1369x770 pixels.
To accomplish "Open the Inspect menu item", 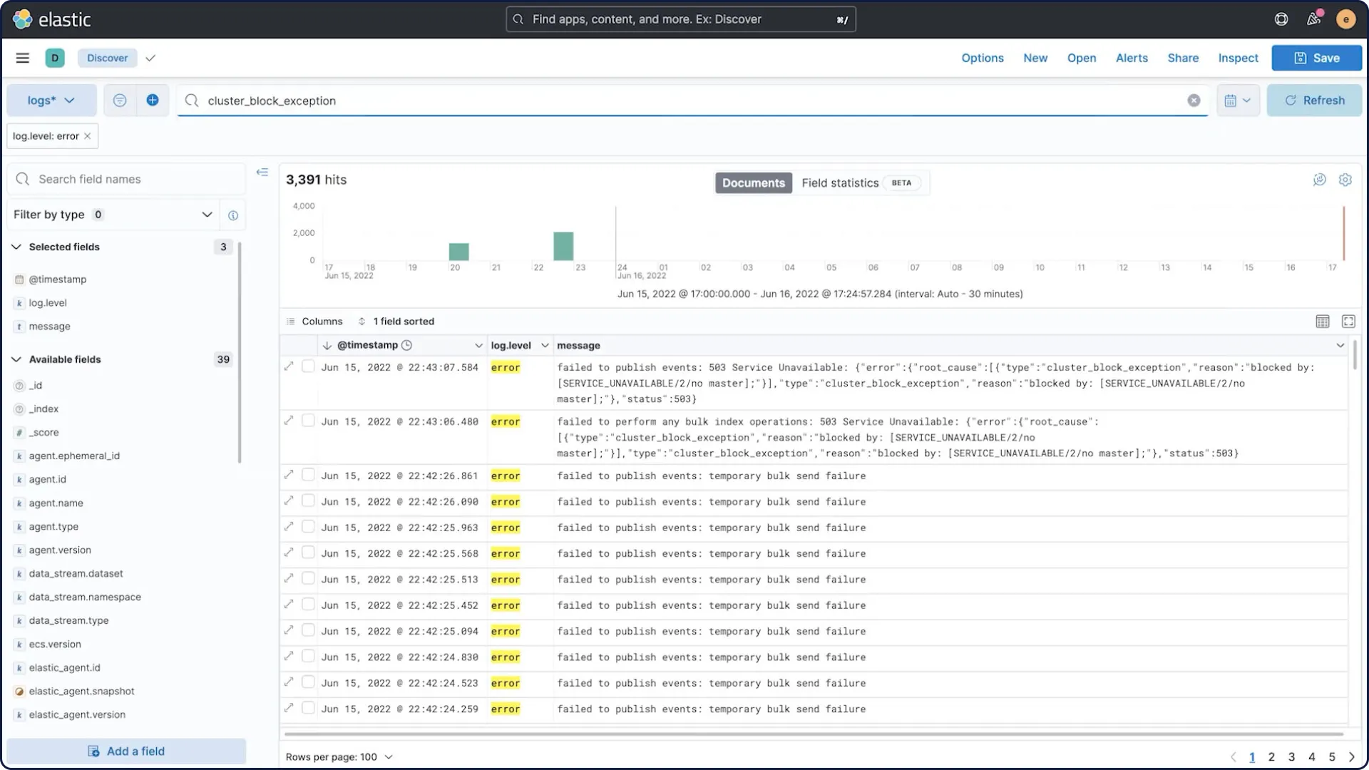I will 1238,58.
